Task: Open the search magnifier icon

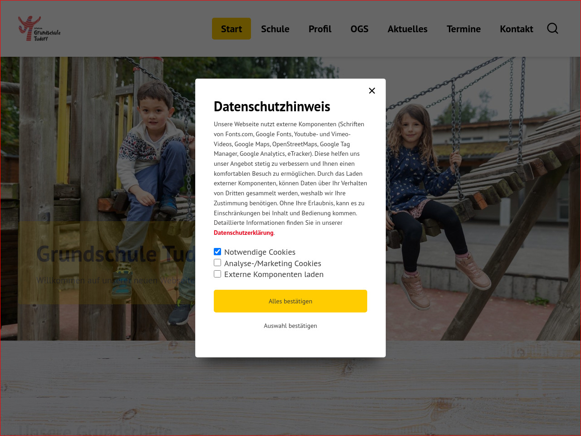Action: pos(552,29)
